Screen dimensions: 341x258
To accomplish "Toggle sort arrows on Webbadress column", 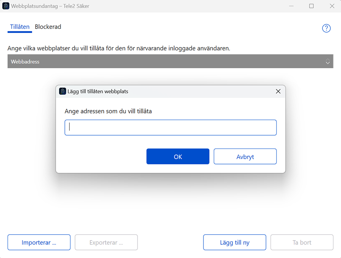I will click(327, 61).
